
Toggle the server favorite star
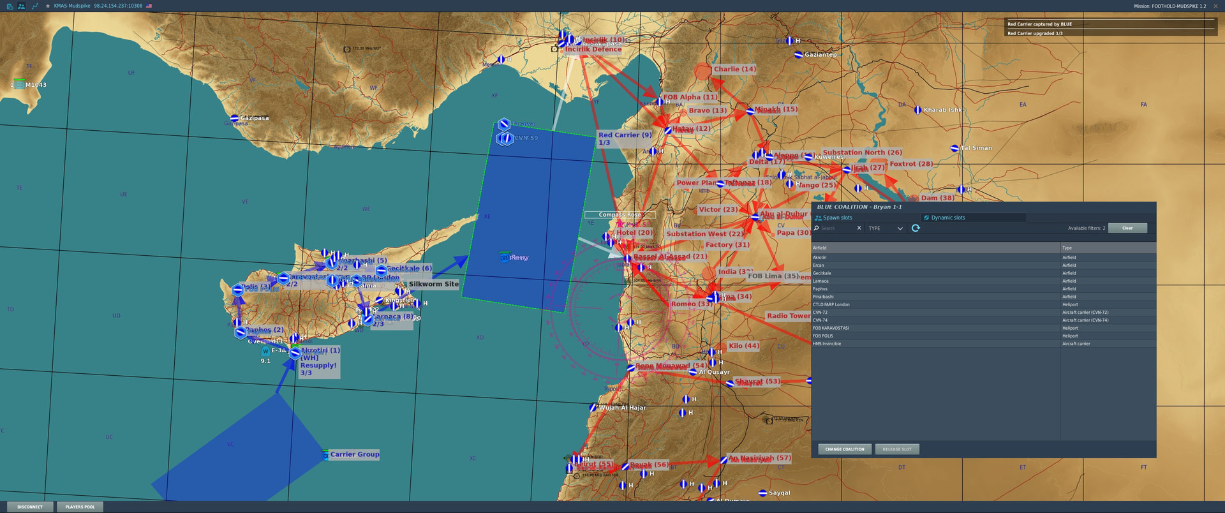(48, 6)
